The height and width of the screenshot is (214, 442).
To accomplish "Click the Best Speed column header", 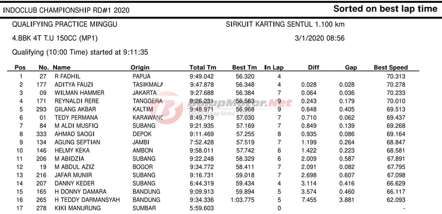I will [390, 68].
